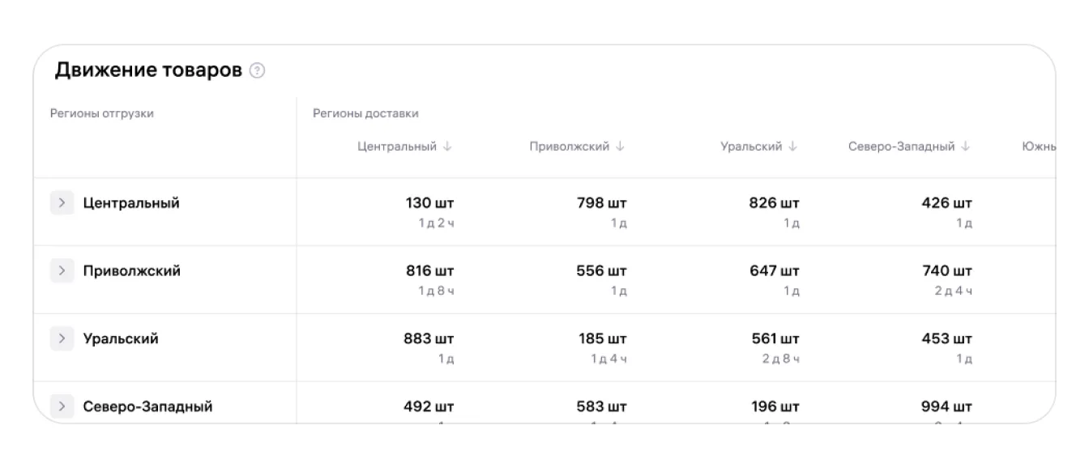The image size is (1089, 468).
Task: Sort by Северо-Западный column arrow
Action: pyautogui.click(x=965, y=147)
